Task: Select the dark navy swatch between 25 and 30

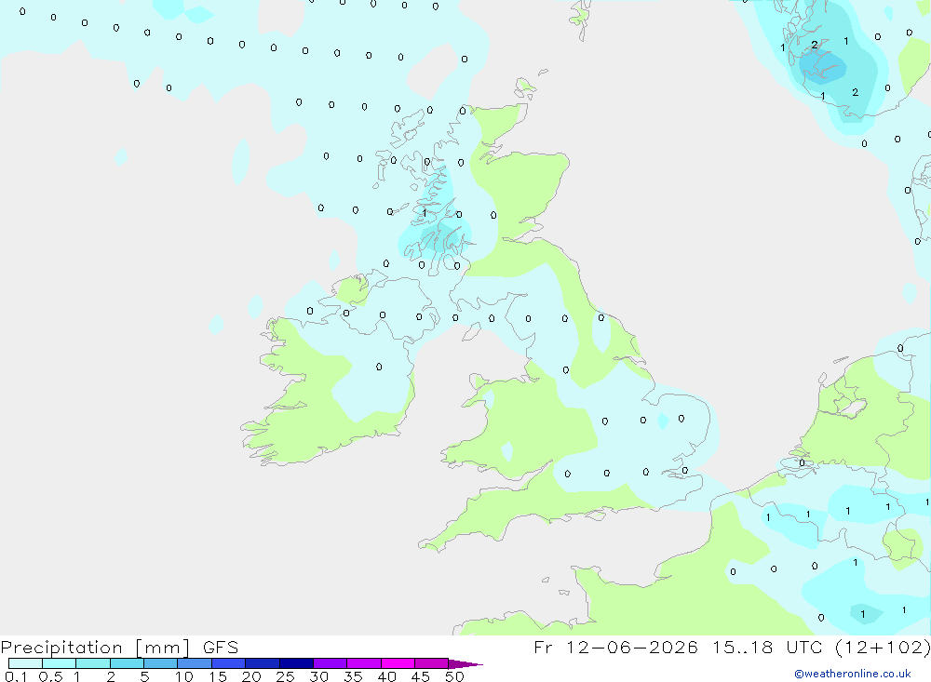Action: point(296,663)
